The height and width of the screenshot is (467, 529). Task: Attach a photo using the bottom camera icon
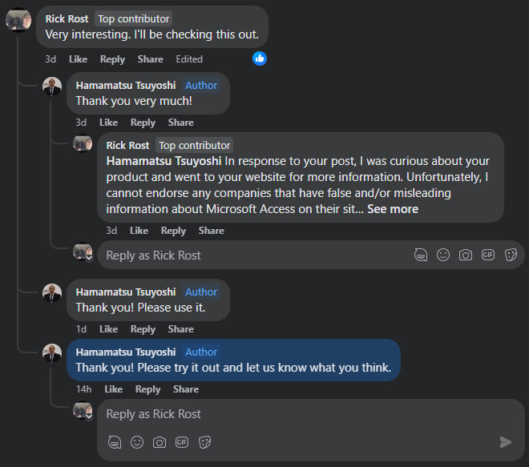click(x=160, y=442)
